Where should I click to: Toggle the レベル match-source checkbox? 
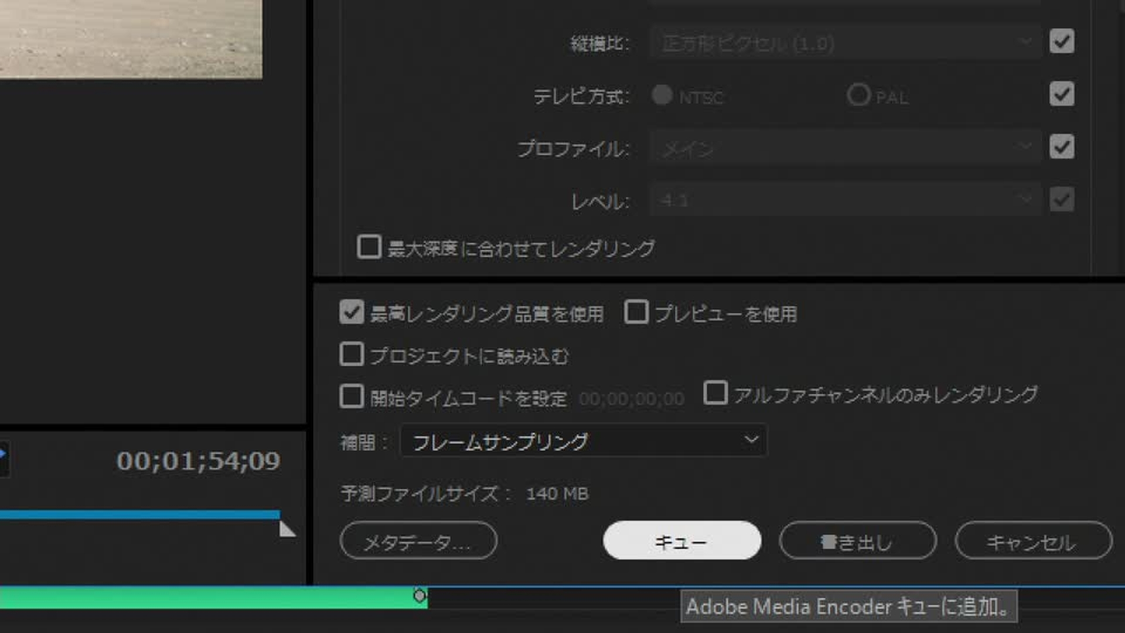pyautogui.click(x=1062, y=199)
